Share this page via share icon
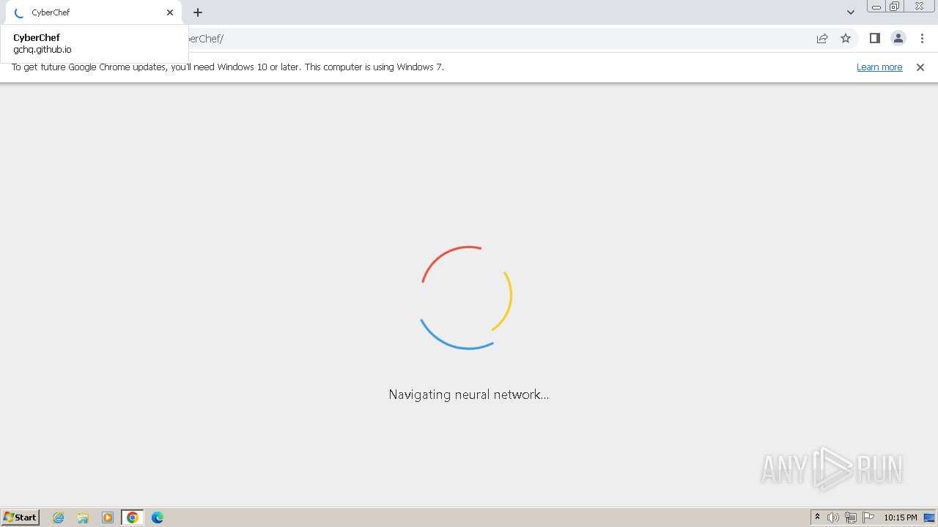Viewport: 938px width, 527px height. coord(822,38)
